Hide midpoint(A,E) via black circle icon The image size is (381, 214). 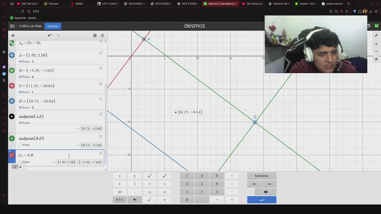pyautogui.click(x=12, y=117)
